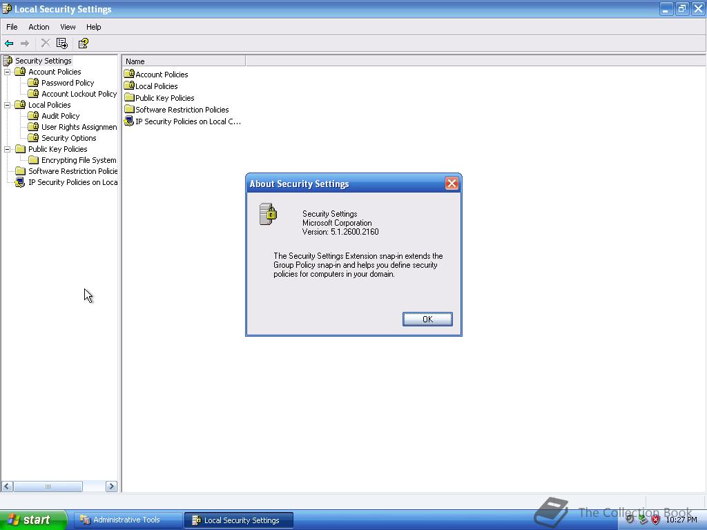
Task: Click the Help toolbar icon
Action: [x=84, y=43]
